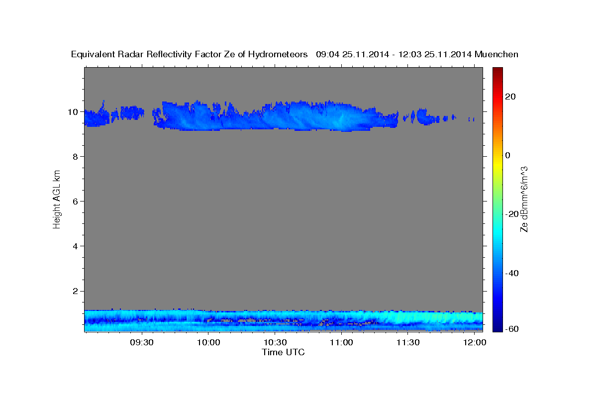Click the '12:00' time tick label
Image resolution: width=597 pixels, height=398 pixels.
[475, 343]
